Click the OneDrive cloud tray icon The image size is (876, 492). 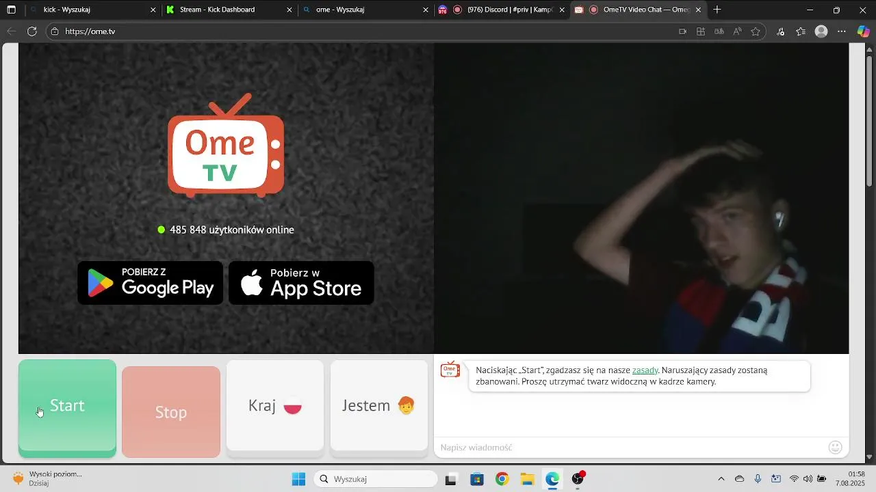click(x=739, y=479)
